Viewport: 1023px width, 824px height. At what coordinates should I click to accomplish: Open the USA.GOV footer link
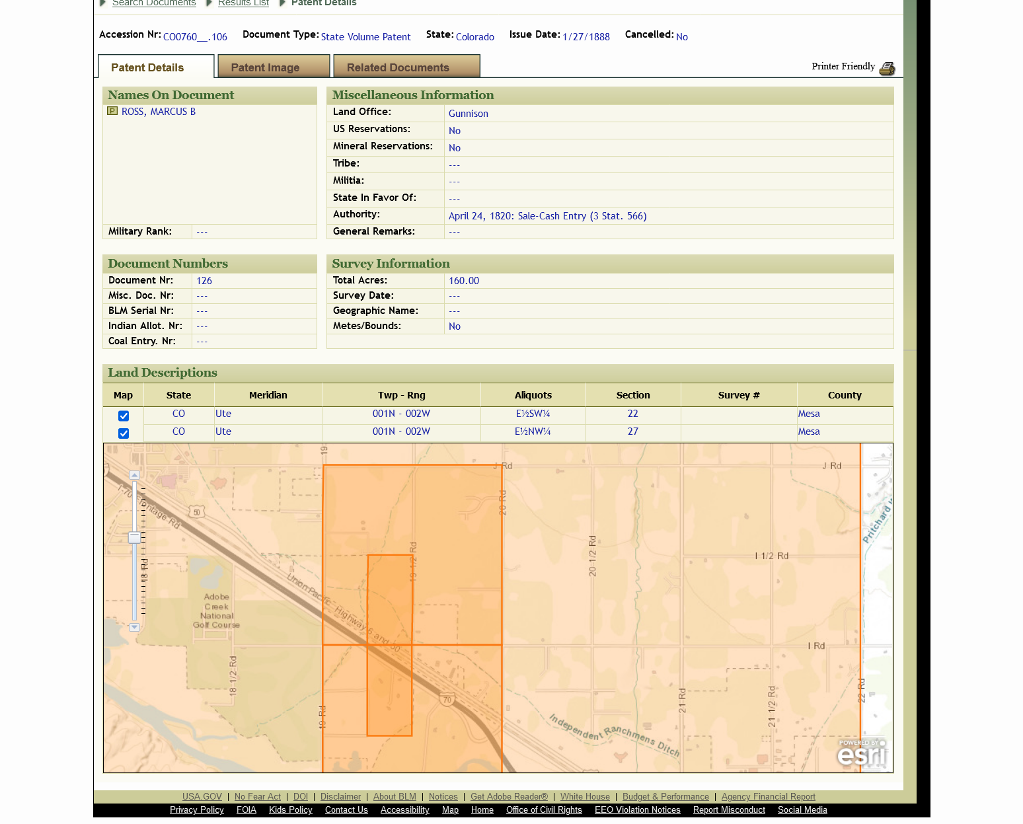tap(202, 796)
